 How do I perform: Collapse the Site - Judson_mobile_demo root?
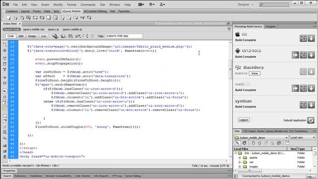(236, 153)
